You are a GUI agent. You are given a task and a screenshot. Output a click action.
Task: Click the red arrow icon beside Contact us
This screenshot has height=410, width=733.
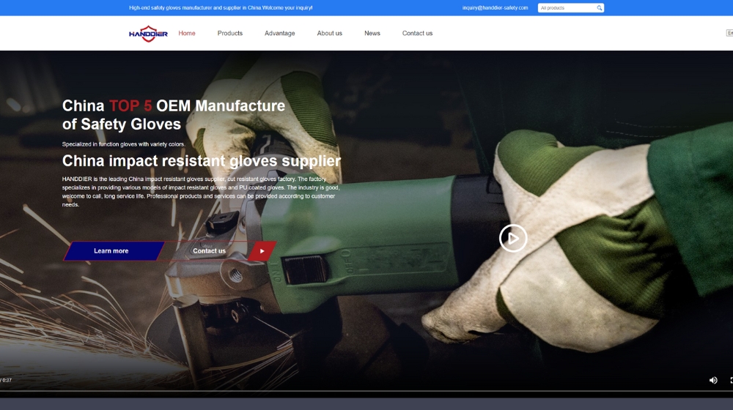(262, 251)
